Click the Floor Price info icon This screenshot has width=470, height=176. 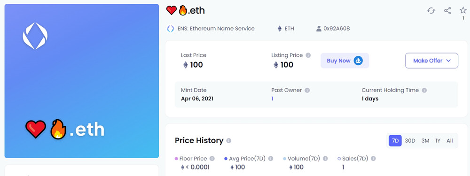coord(212,159)
